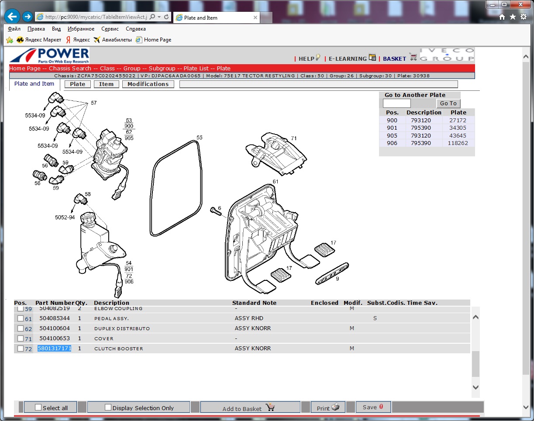This screenshot has width=534, height=421.
Task: Switch to the Plate tab
Action: [78, 84]
